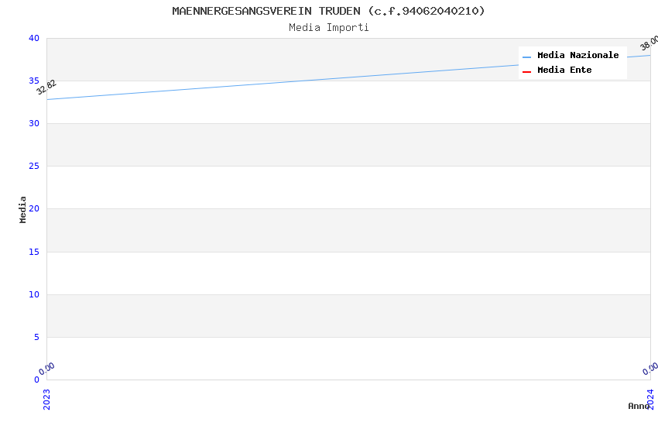
Task: Click the blue Media Nazionale legend color marker
Action: tap(526, 57)
